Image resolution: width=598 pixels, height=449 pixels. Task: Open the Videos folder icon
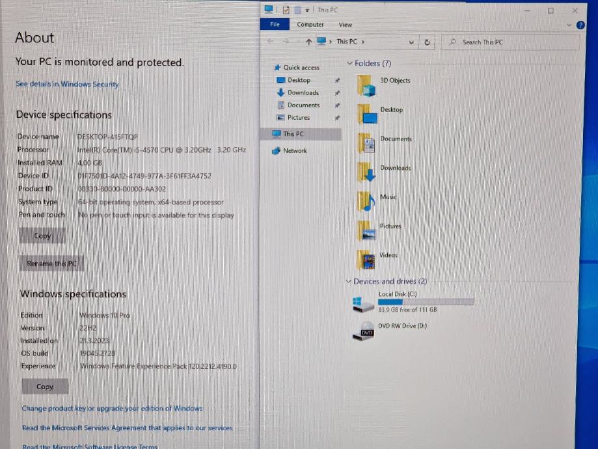(x=366, y=260)
